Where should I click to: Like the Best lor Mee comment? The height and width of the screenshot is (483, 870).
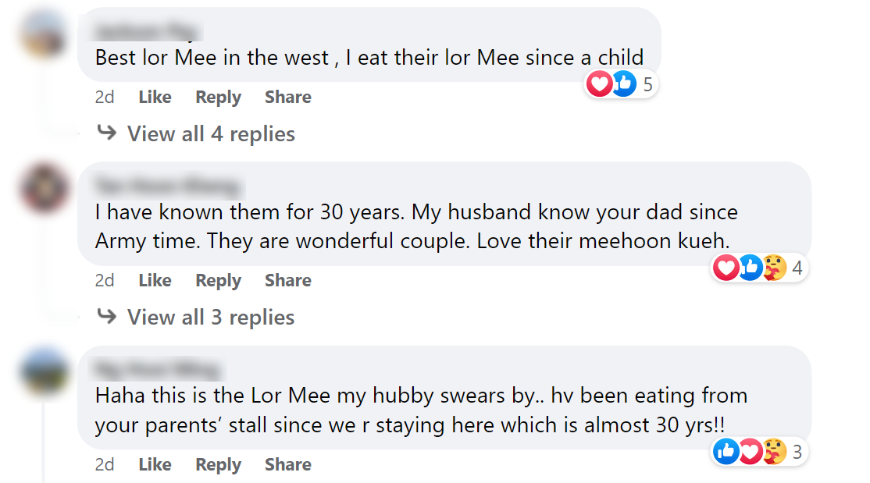(155, 98)
